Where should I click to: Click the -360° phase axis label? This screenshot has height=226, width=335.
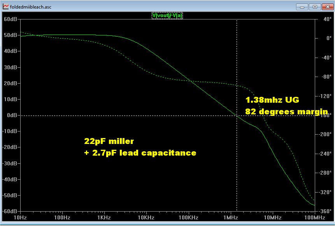click(325, 211)
